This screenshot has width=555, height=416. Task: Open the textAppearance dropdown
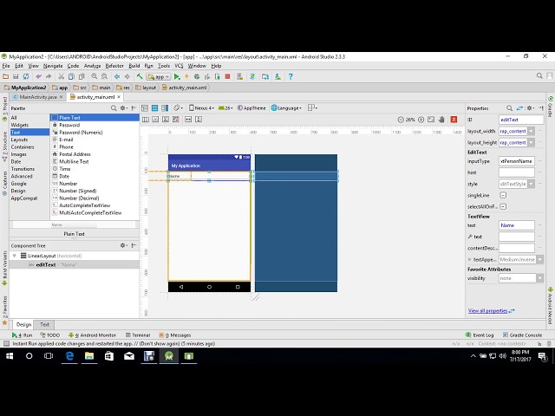coord(539,259)
